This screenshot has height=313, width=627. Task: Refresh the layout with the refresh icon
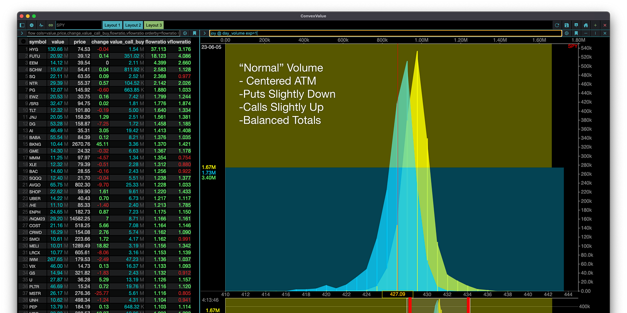[x=557, y=25]
